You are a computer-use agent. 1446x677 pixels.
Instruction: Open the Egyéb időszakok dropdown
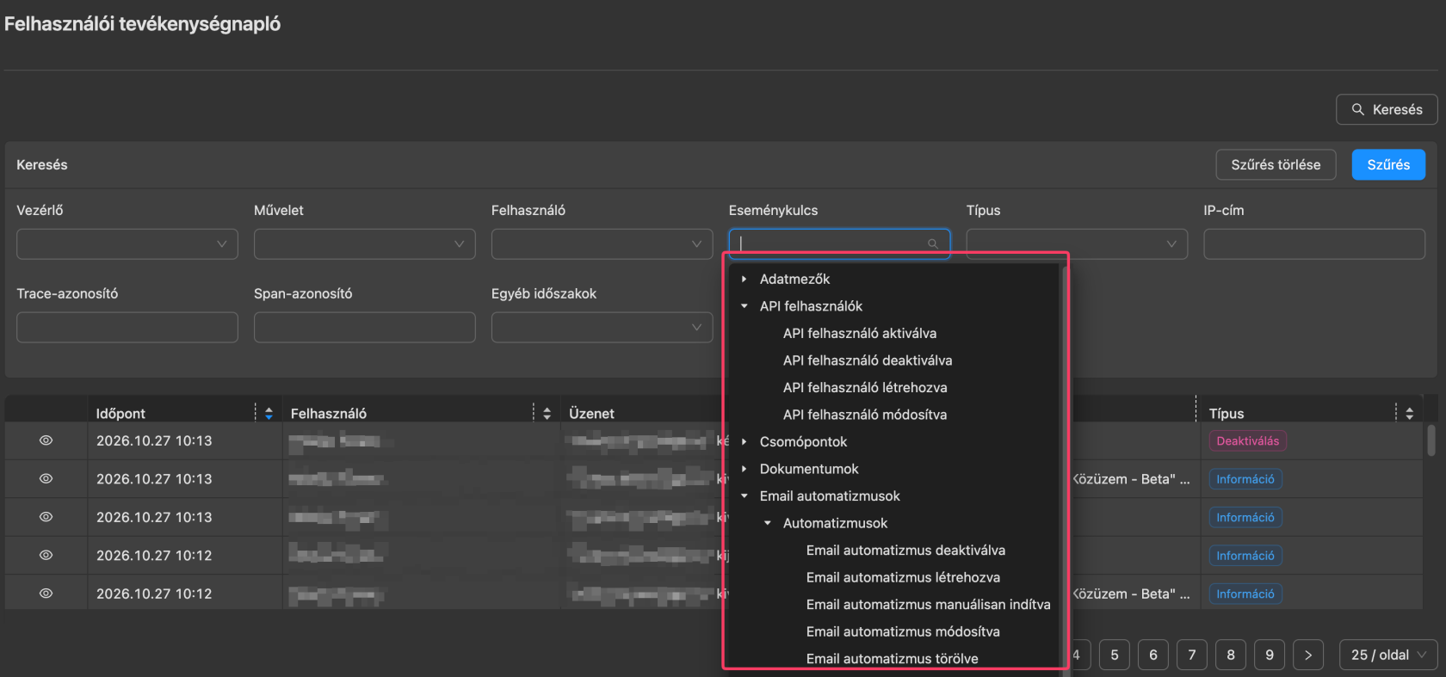click(x=602, y=327)
